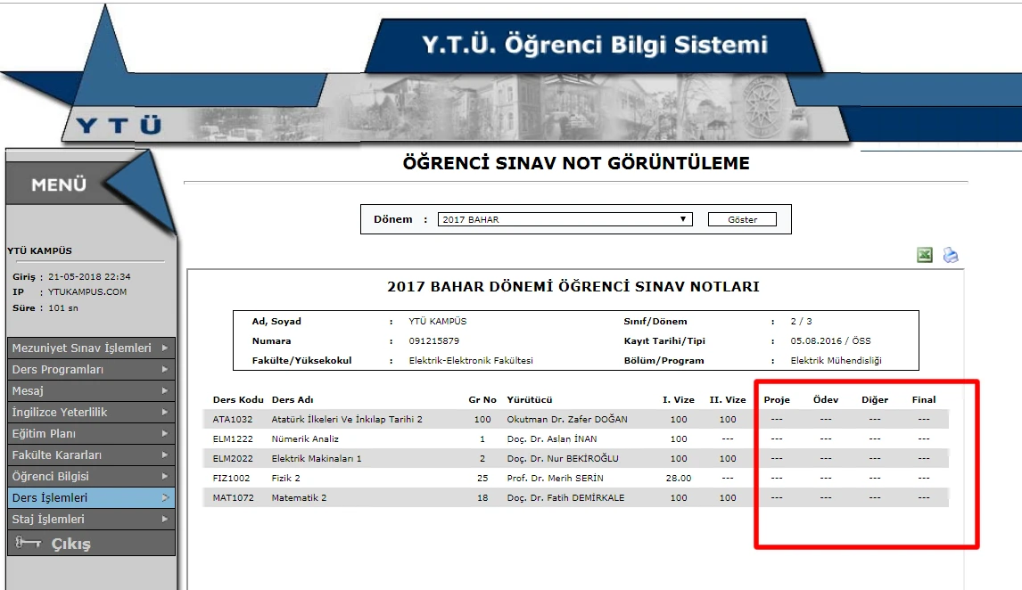Screen dimensions: 1022x590
Task: Click the Final column header
Action: (x=924, y=400)
